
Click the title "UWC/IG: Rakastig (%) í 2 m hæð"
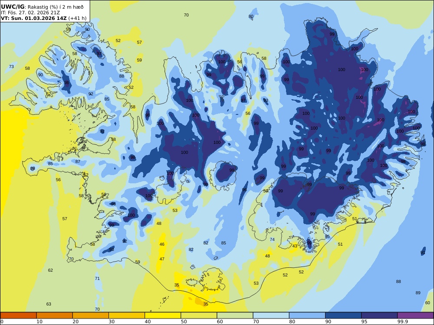point(42,7)
